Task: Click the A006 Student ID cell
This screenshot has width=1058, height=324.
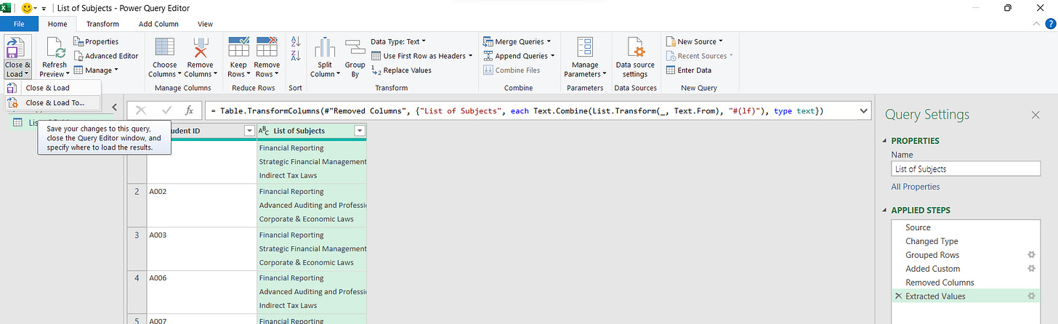Action: [x=201, y=292]
